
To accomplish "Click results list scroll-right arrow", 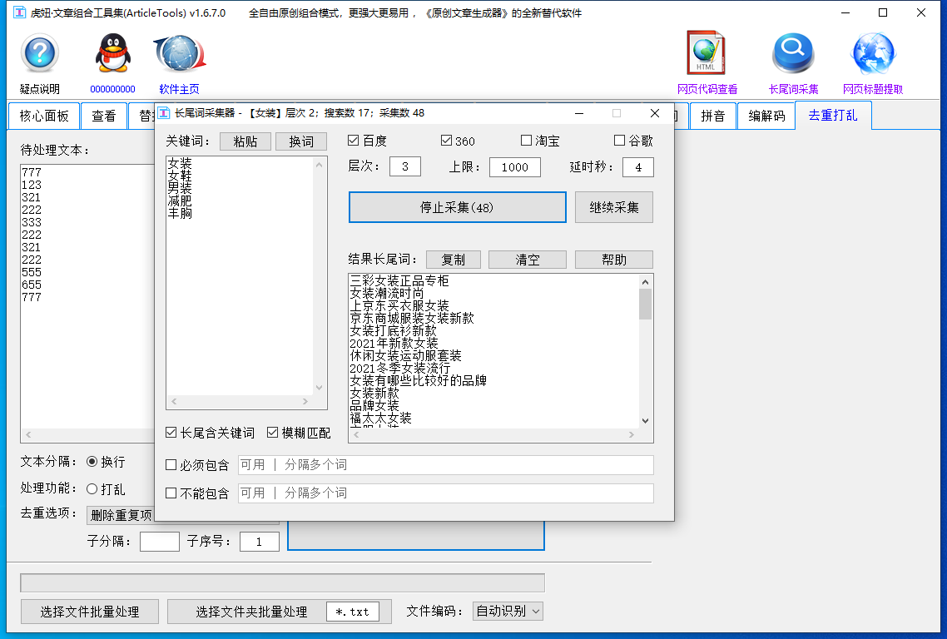I will pyautogui.click(x=632, y=434).
